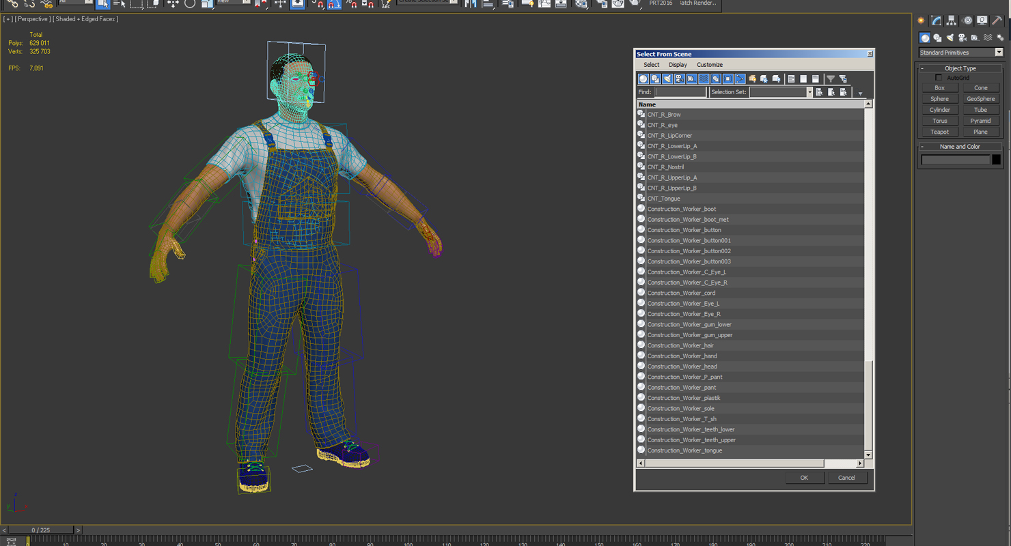Select Lights category in Create panel
Image resolution: width=1011 pixels, height=546 pixels.
pyautogui.click(x=950, y=38)
